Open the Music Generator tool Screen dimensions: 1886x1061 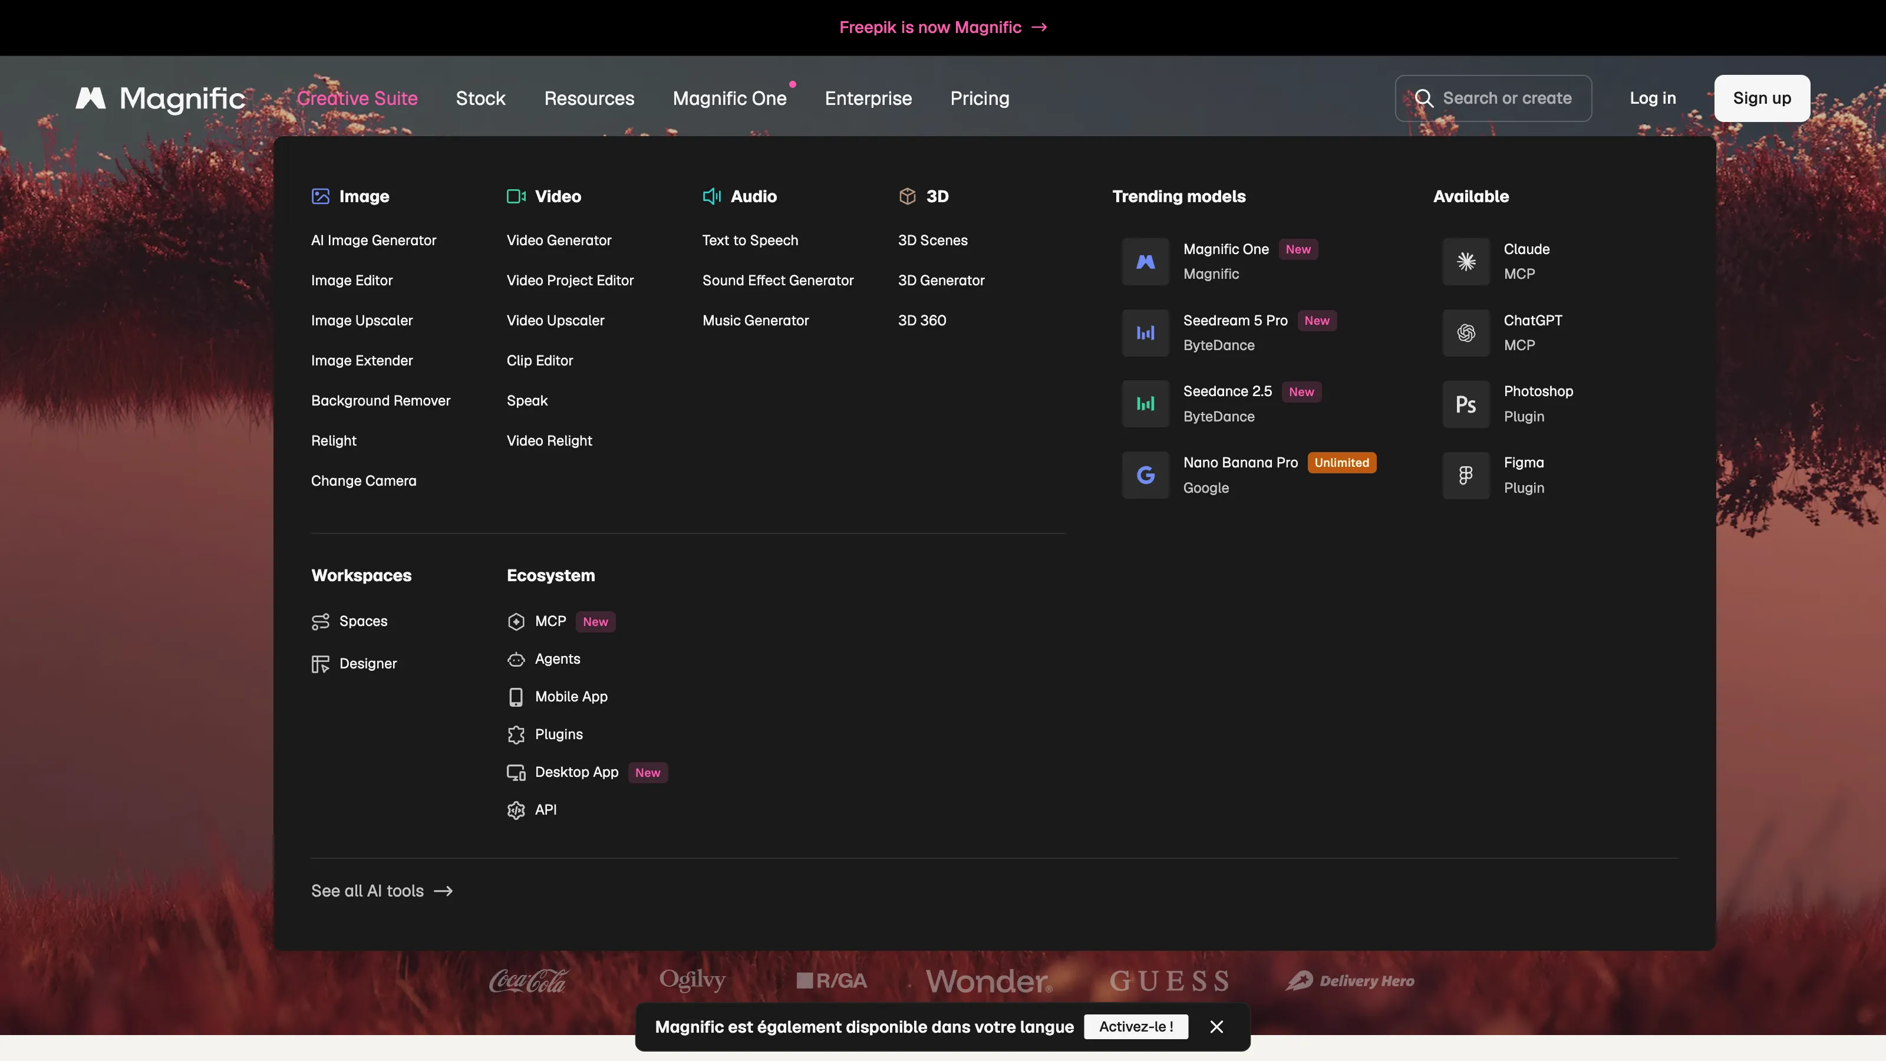(756, 321)
